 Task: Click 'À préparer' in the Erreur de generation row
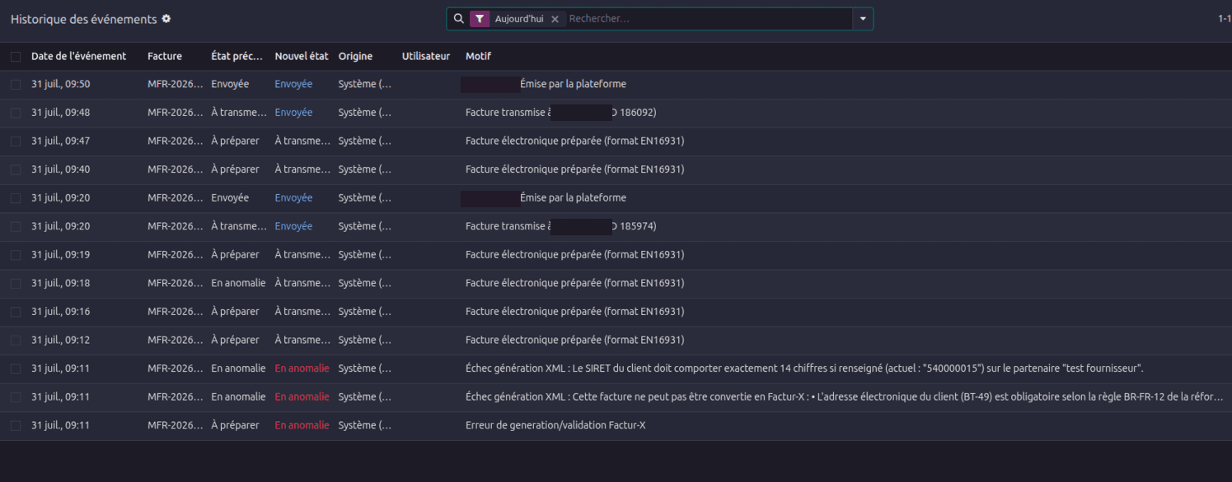[x=235, y=425]
